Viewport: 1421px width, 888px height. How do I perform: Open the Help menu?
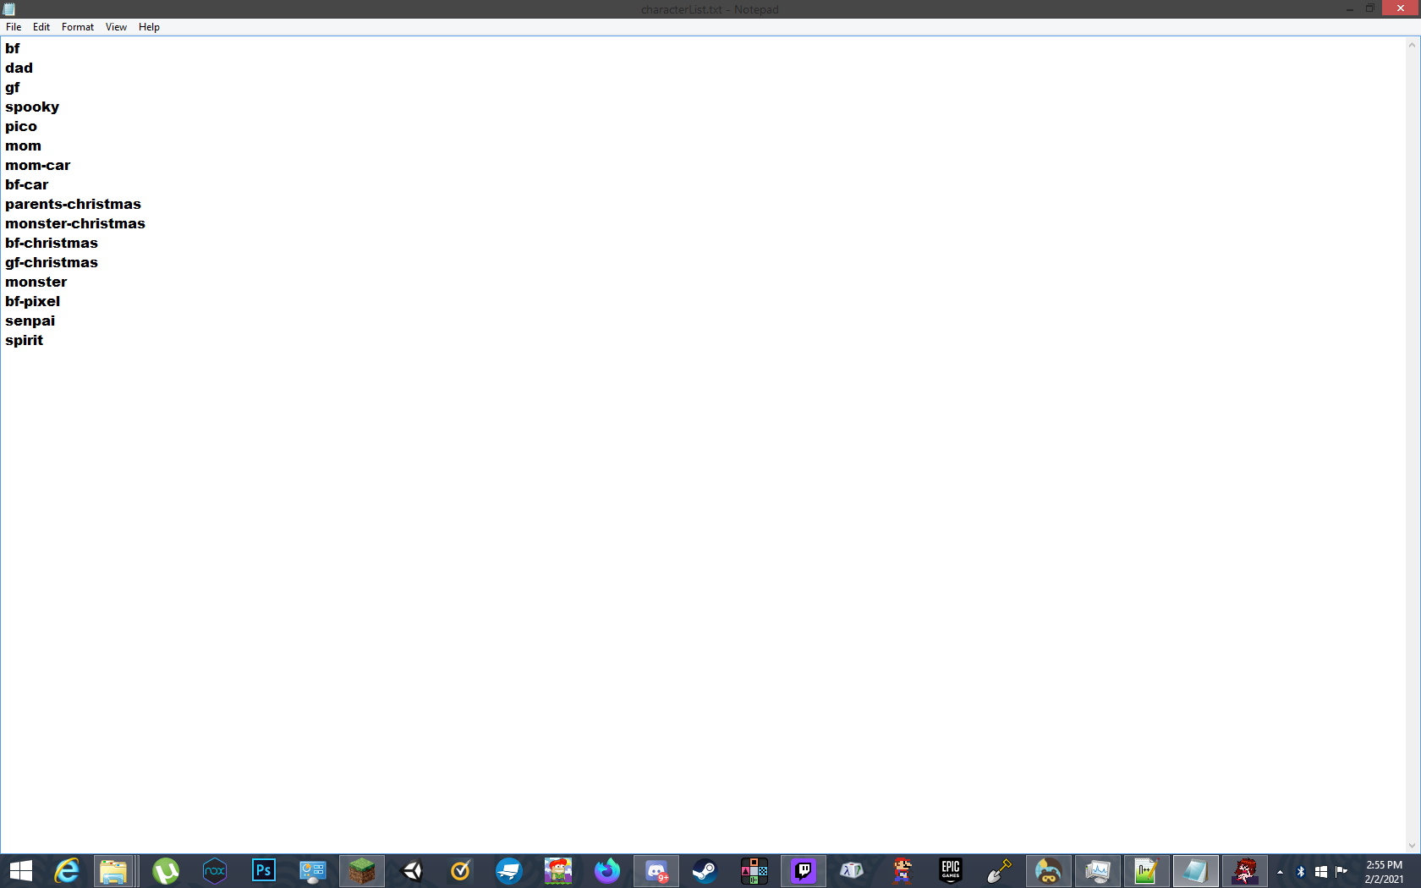[149, 26]
